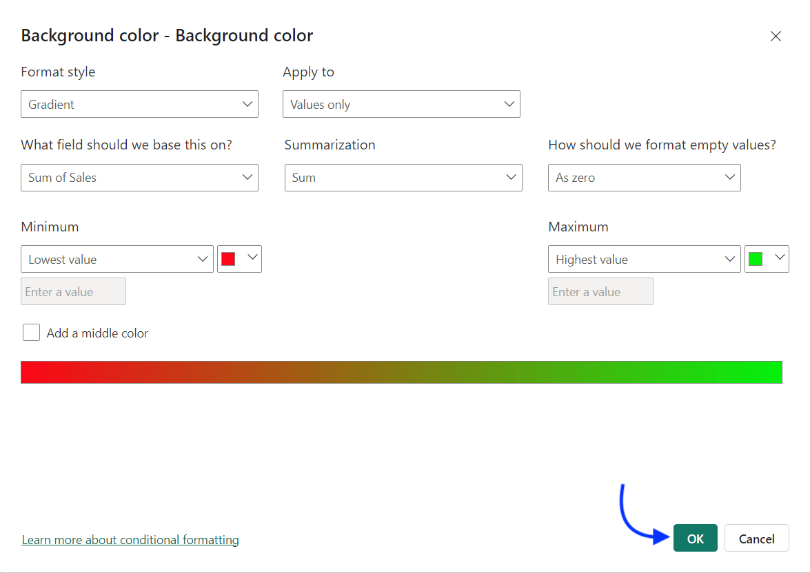Open the Format style dropdown
This screenshot has width=810, height=573.
[x=138, y=104]
